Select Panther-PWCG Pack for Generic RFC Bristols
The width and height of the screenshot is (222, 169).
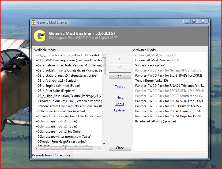170,70
